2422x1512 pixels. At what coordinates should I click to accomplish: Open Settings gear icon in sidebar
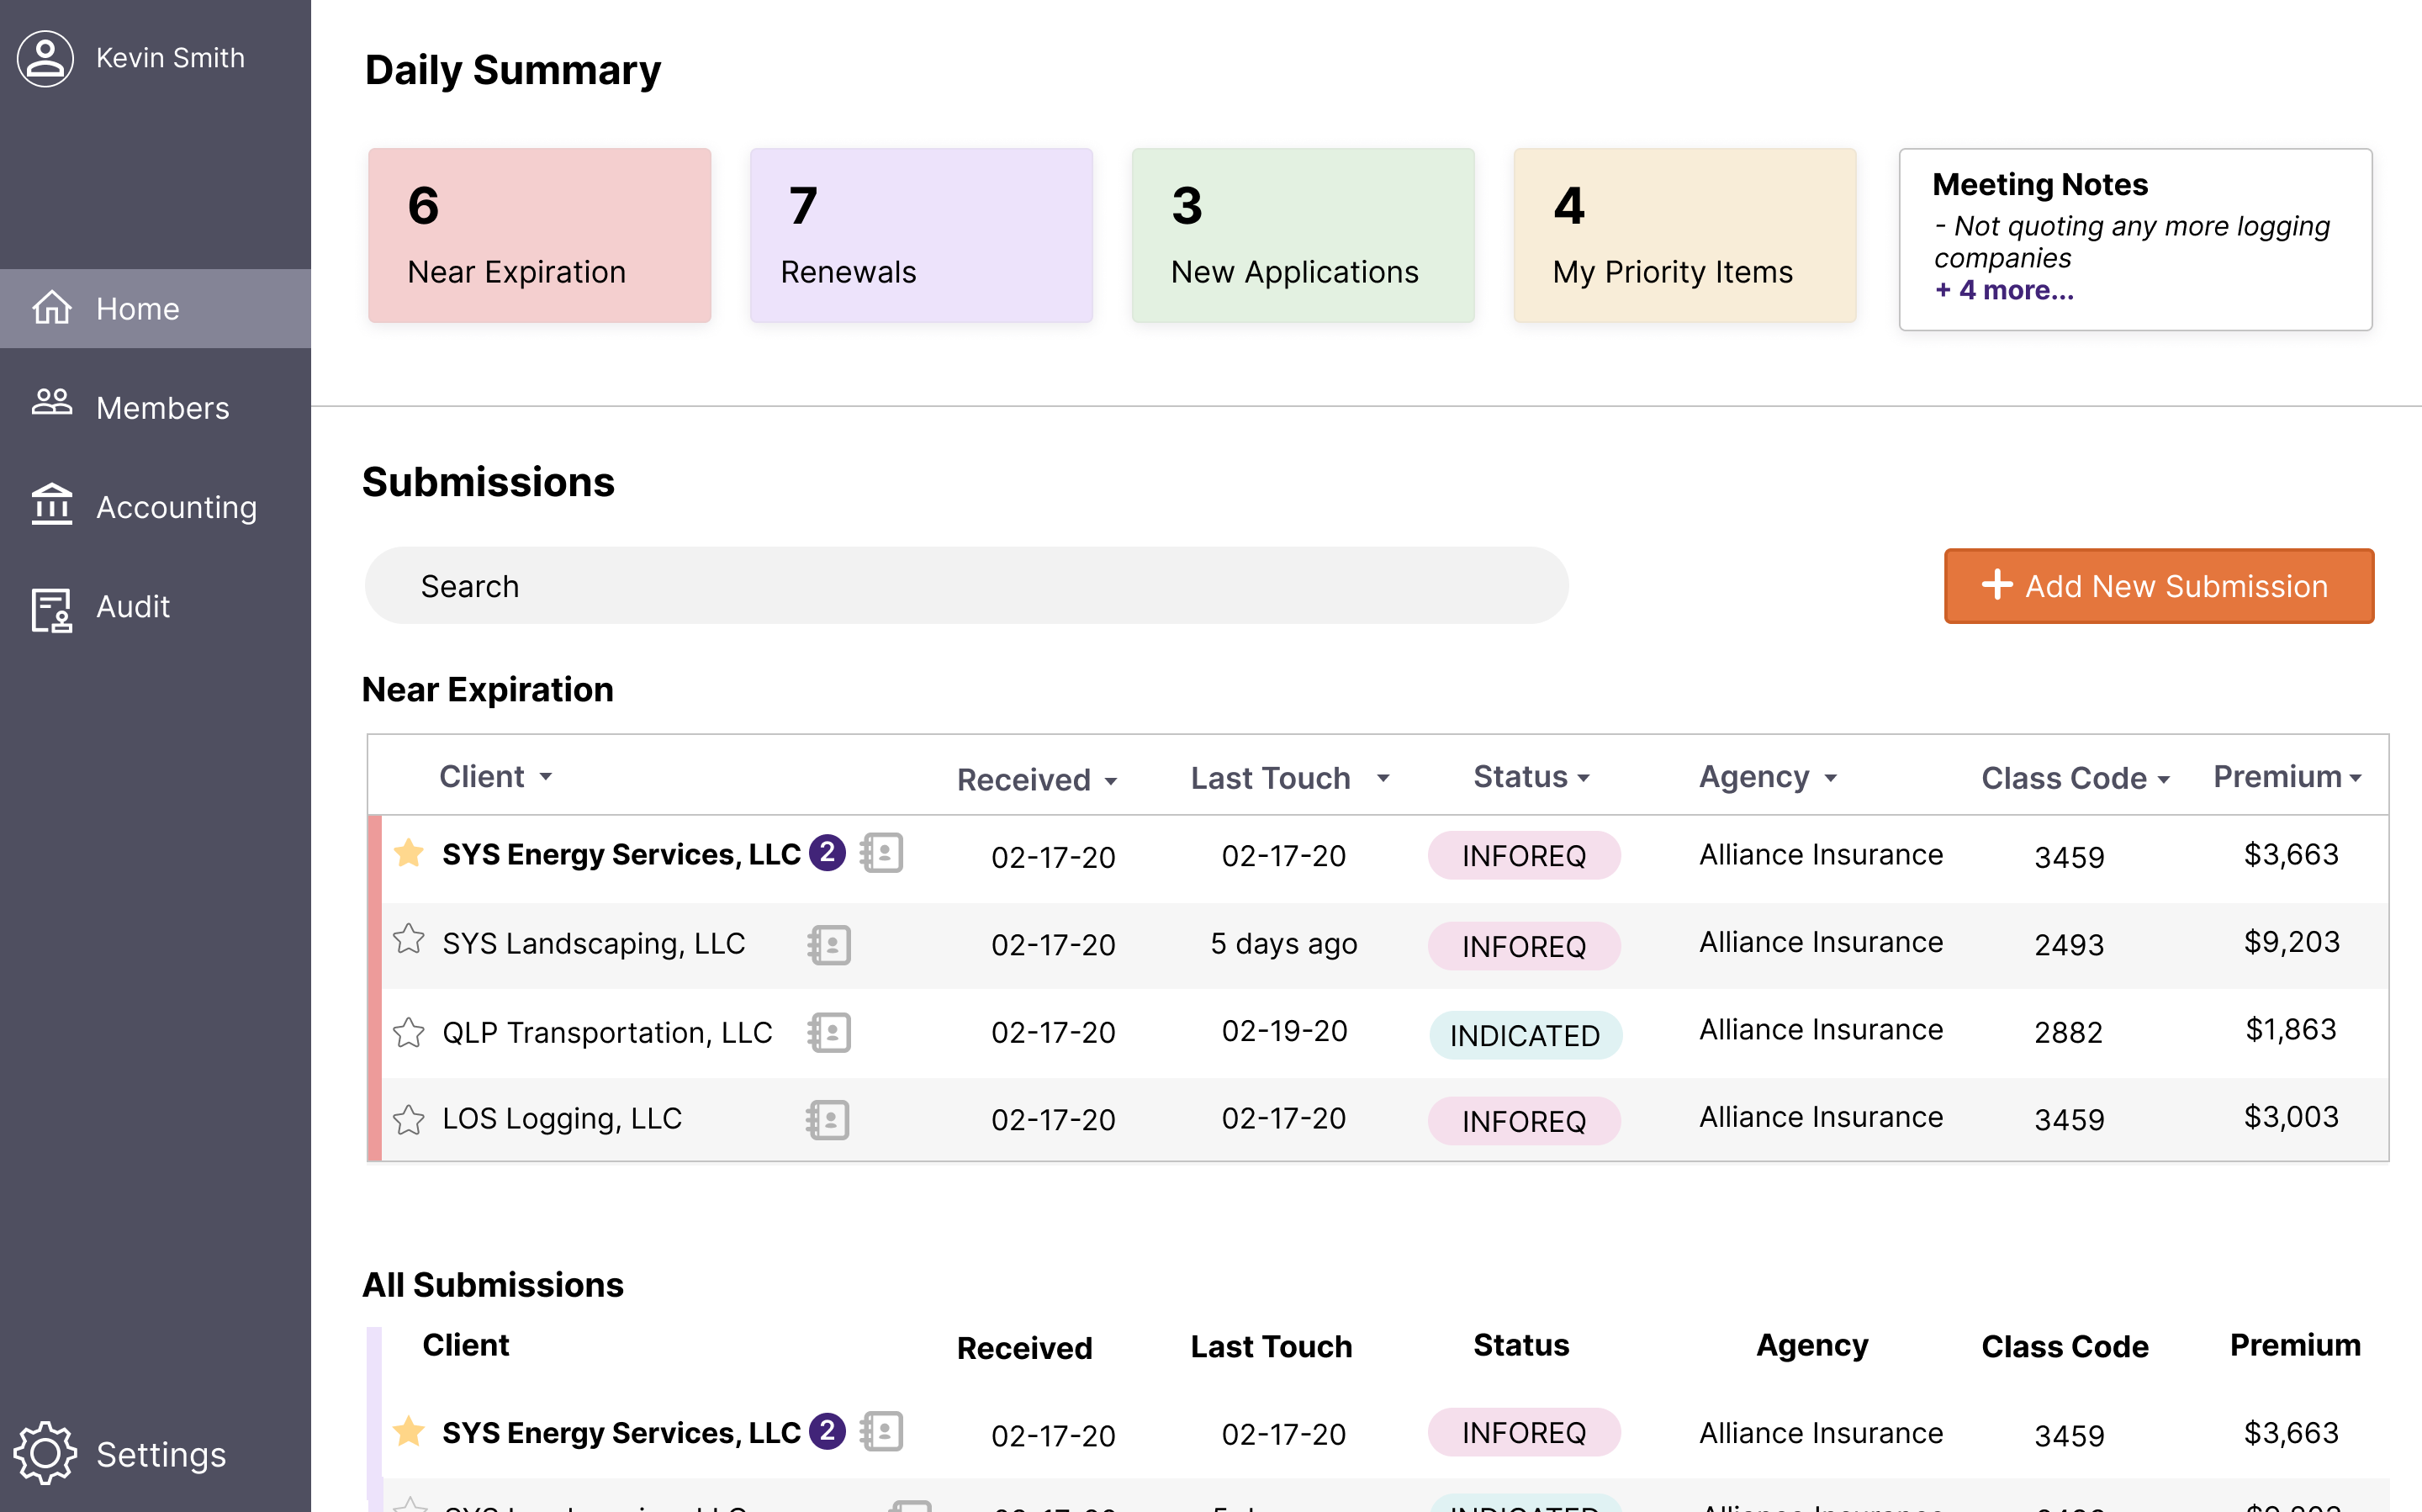tap(45, 1453)
